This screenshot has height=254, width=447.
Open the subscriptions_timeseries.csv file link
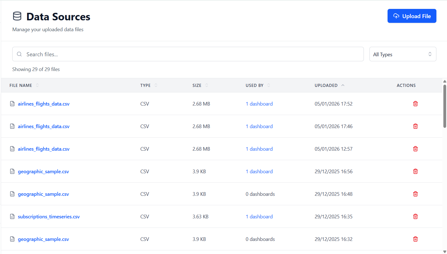pos(49,217)
